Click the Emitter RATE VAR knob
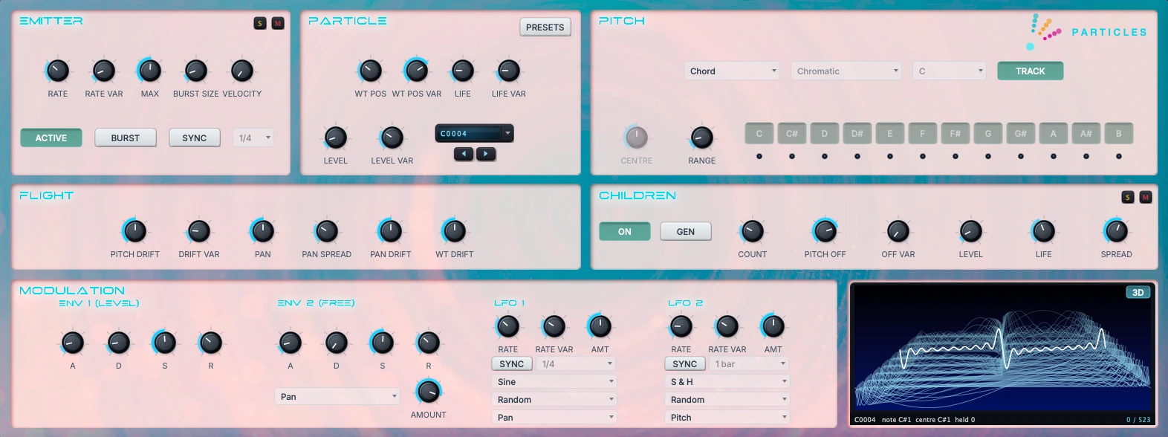 click(x=104, y=71)
